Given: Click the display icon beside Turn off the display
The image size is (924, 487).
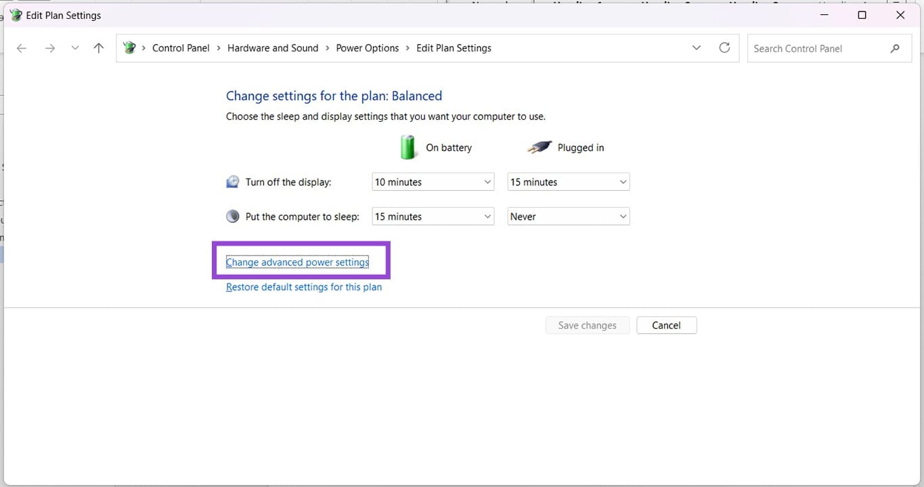Looking at the screenshot, I should click(x=232, y=181).
